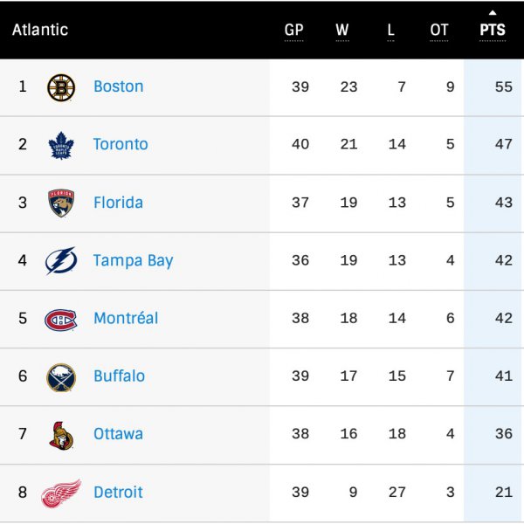Click the Buffalo Sabres logo
Screen dimensions: 524x524
[x=61, y=376]
